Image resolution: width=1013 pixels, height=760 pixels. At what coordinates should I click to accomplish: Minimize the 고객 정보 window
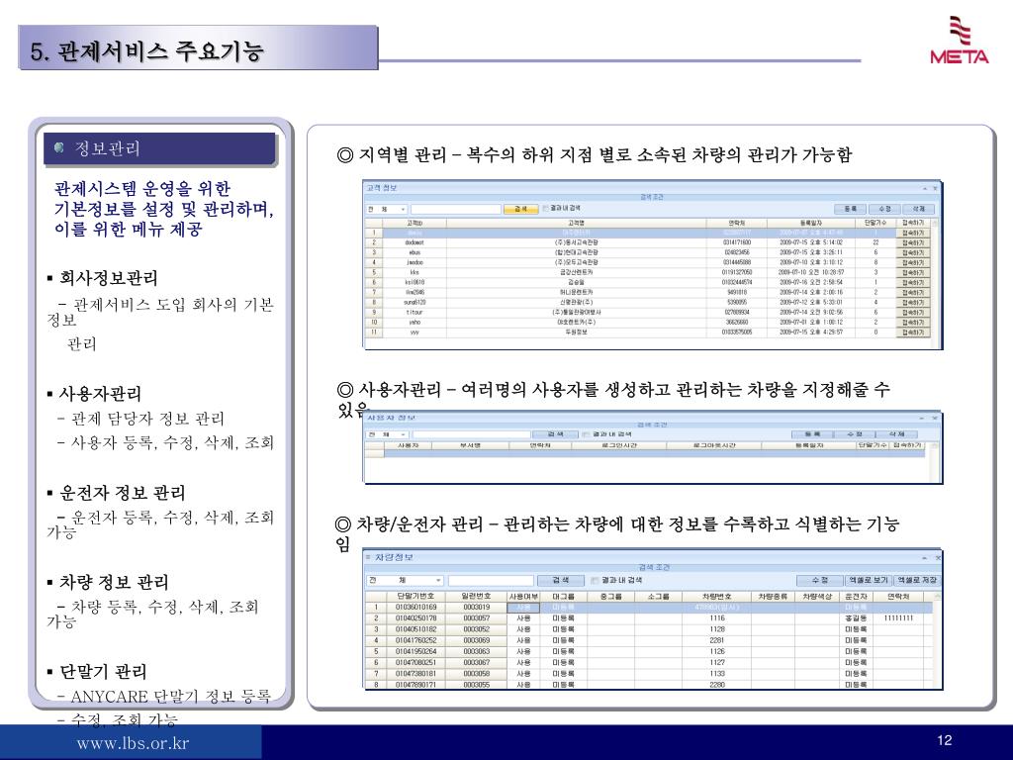[x=925, y=189]
